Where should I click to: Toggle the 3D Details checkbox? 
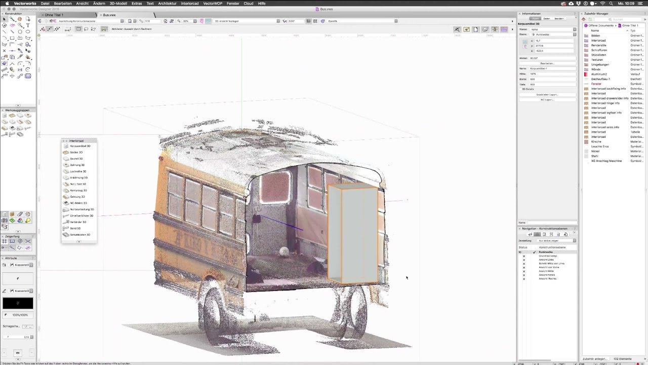click(x=520, y=89)
